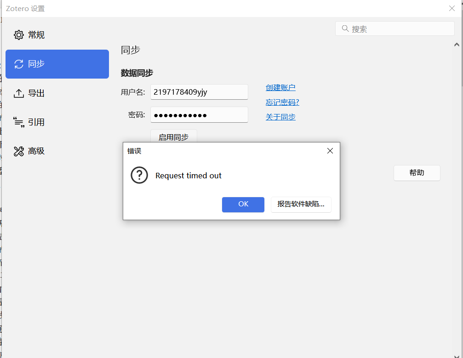Viewport: 463px width, 358px height.
Task: Click the 帮助 button
Action: point(417,173)
